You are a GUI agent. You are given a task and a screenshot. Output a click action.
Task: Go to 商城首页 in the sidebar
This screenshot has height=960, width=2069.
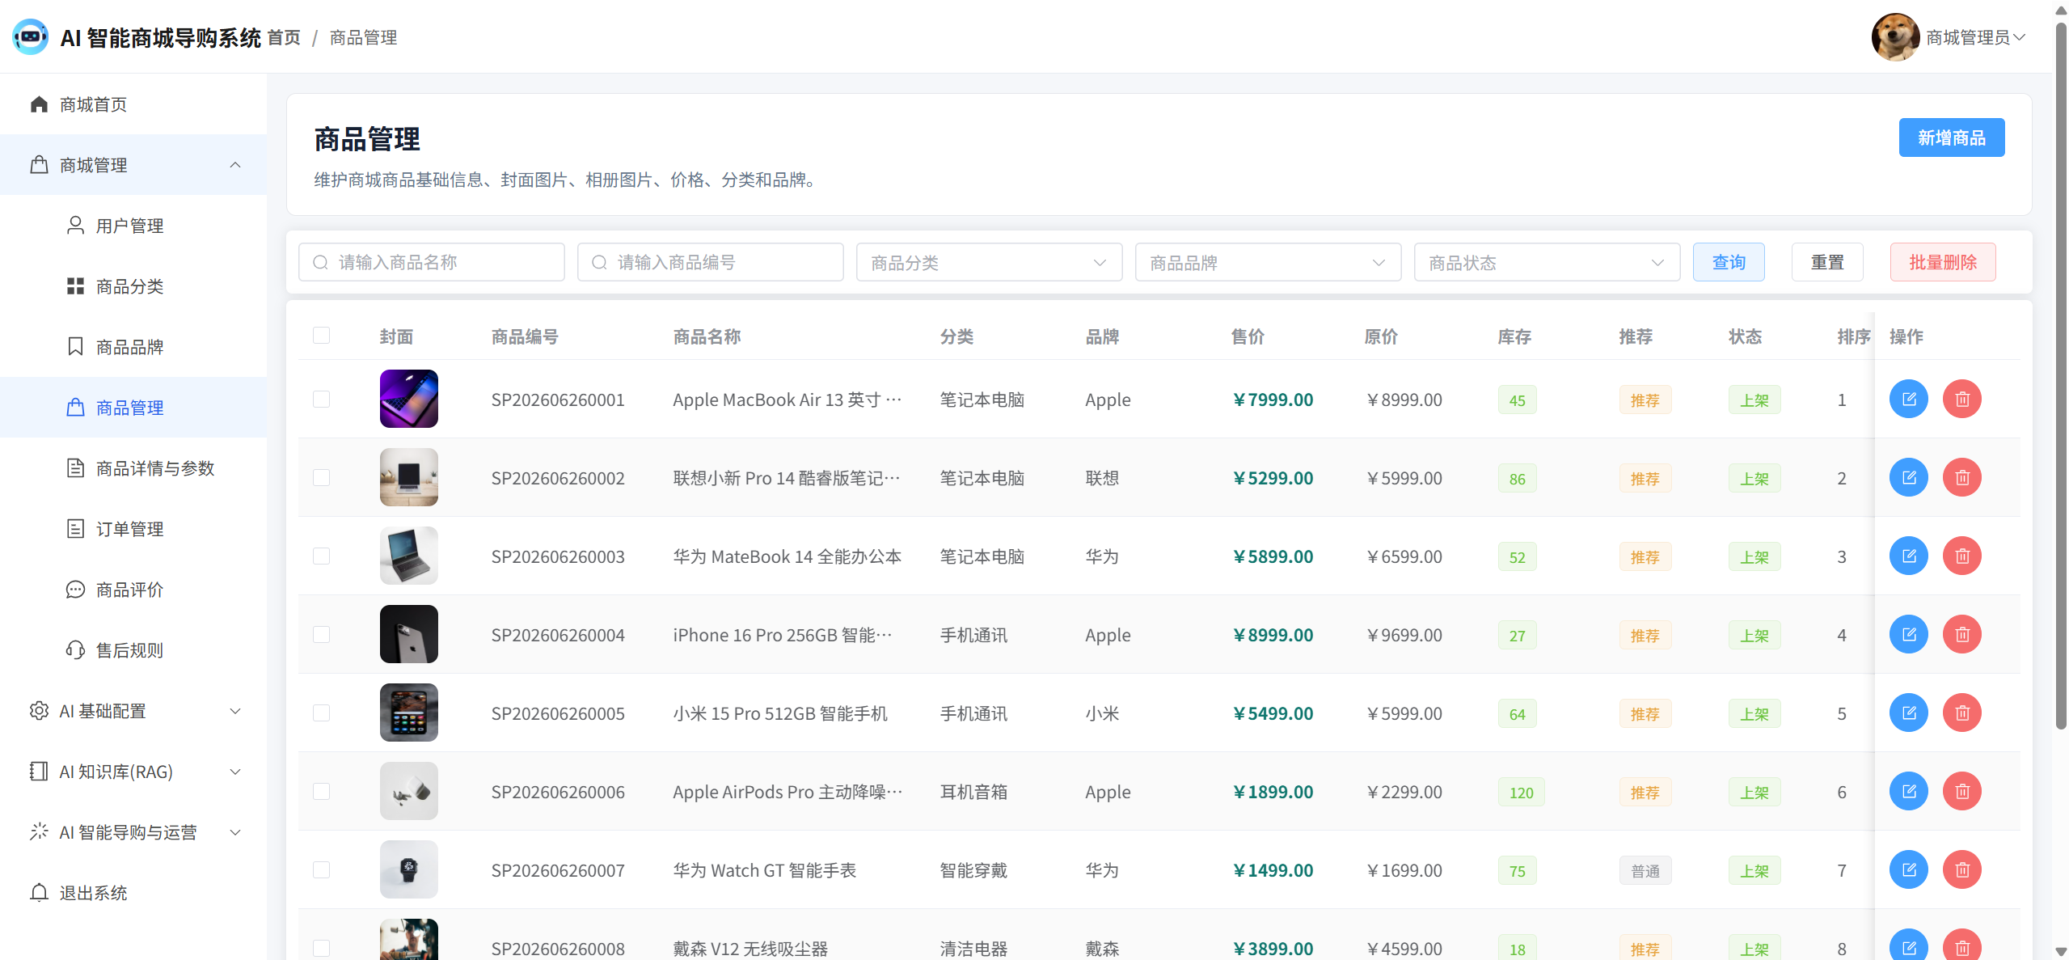133,104
